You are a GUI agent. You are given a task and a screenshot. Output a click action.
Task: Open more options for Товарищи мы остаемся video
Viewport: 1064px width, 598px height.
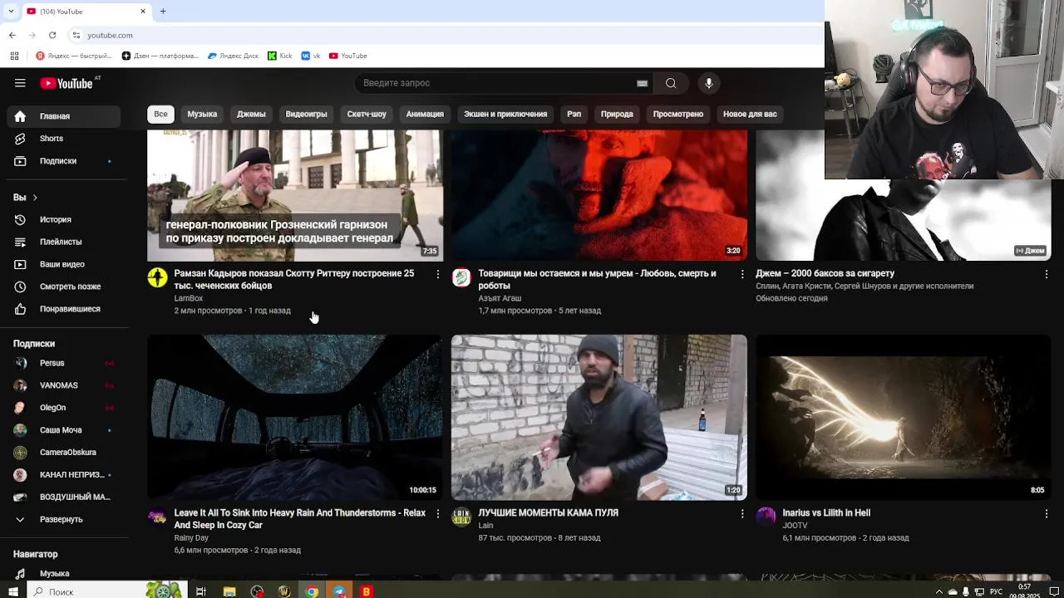tap(742, 274)
